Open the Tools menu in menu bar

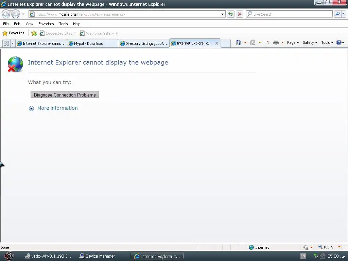64,24
